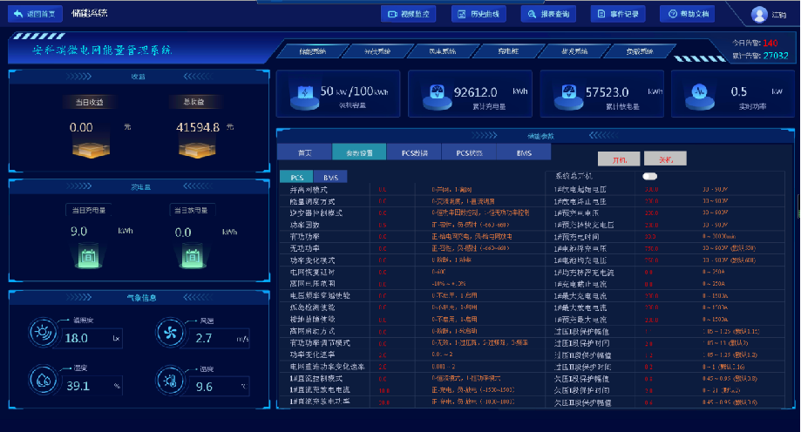Switch to 充电桩 tab
Viewport: 801px width, 432px height.
click(x=508, y=51)
